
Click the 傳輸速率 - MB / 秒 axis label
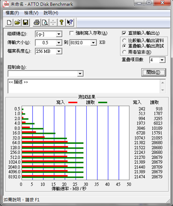[x=69, y=189]
